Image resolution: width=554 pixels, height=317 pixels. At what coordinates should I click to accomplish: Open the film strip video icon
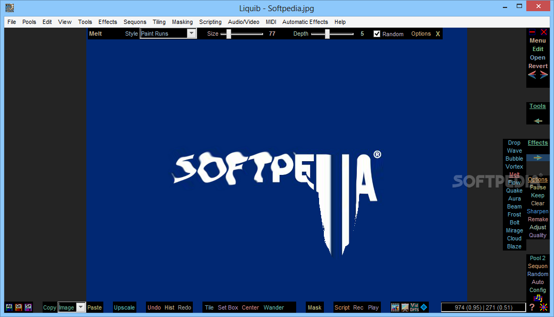point(395,307)
